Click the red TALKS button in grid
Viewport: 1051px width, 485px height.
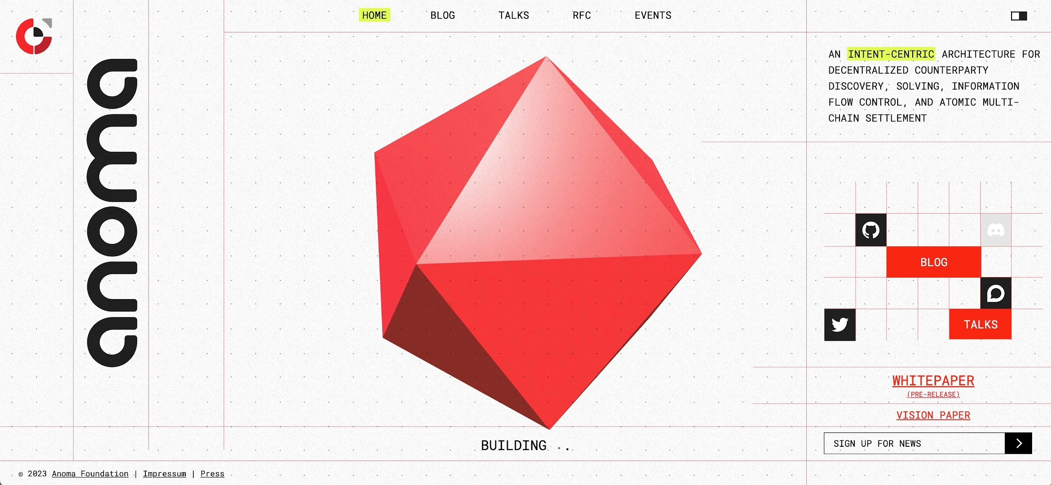[981, 324]
